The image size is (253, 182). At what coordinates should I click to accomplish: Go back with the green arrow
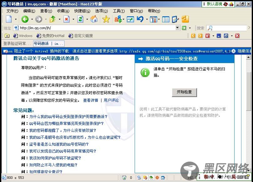tap(25, 19)
